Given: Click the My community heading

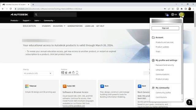Looking at the screenshot, I should click(162, 88).
